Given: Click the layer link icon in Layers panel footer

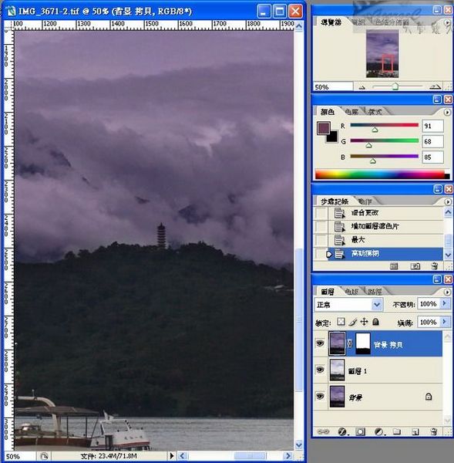Looking at the screenshot, I should click(x=323, y=431).
